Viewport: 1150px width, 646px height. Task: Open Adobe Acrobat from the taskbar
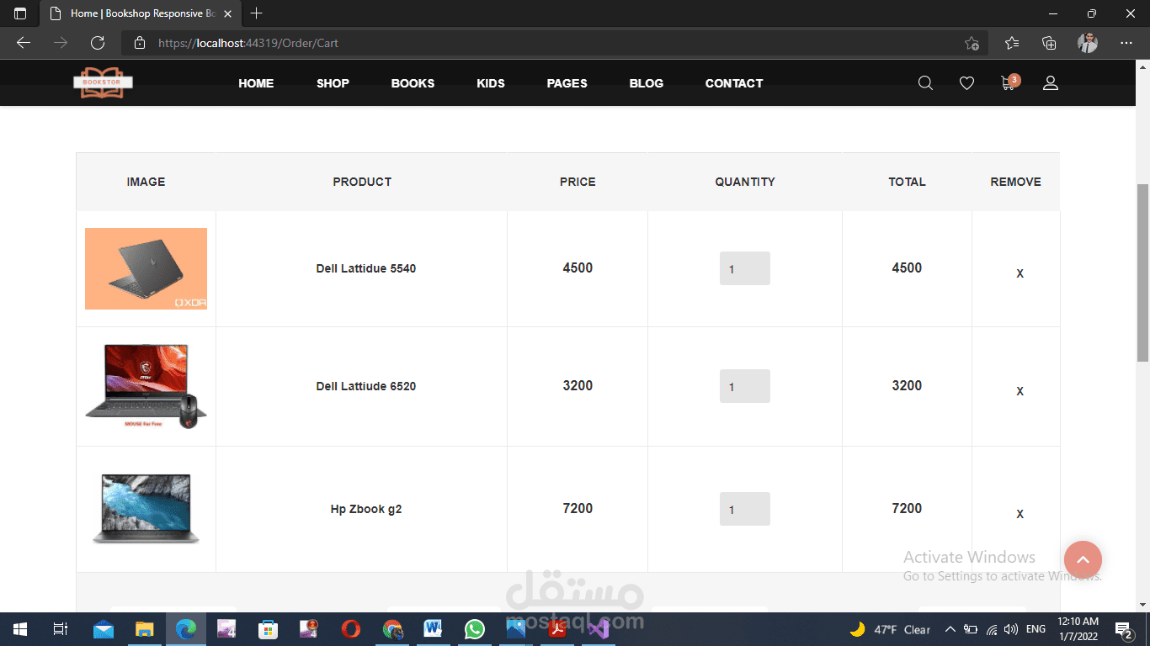[x=557, y=629]
